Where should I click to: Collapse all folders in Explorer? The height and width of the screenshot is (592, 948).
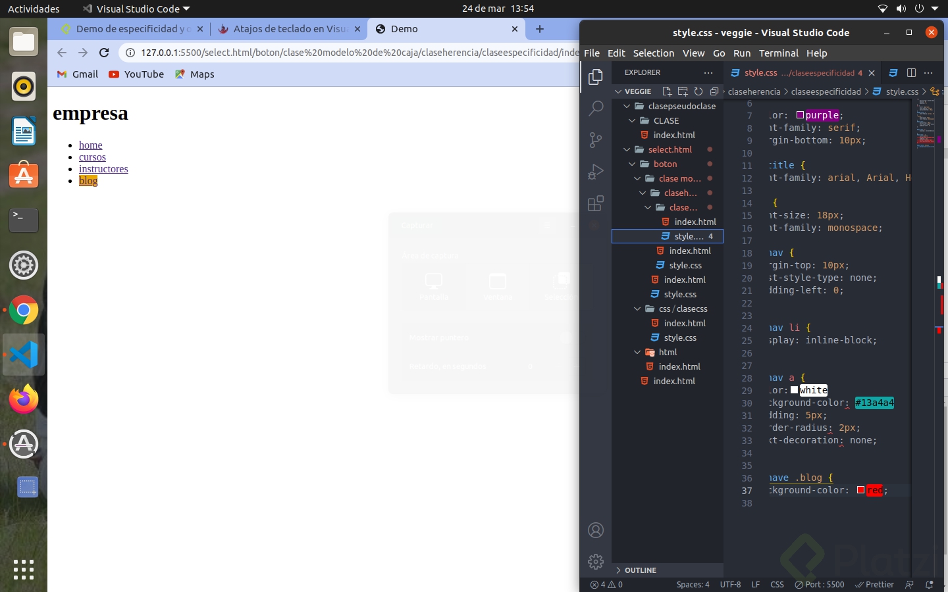coord(714,91)
